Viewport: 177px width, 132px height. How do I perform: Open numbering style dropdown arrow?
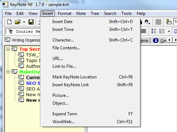click(169, 31)
